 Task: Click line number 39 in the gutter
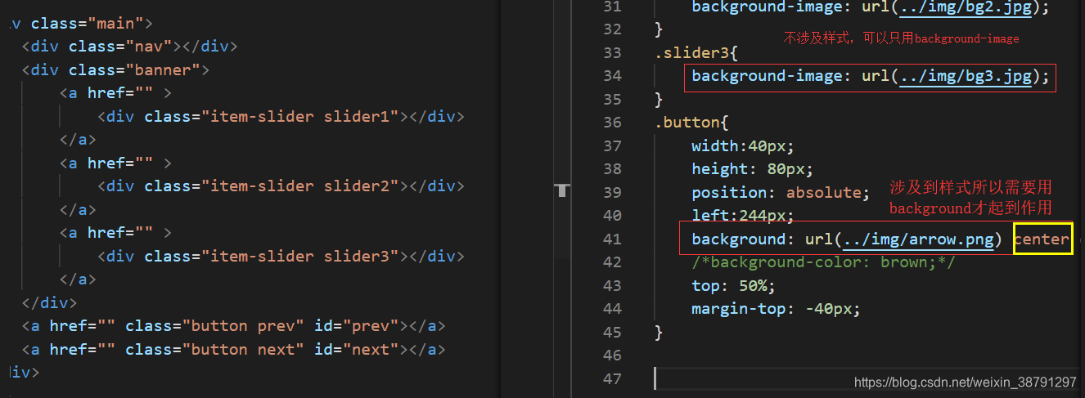tap(612, 193)
